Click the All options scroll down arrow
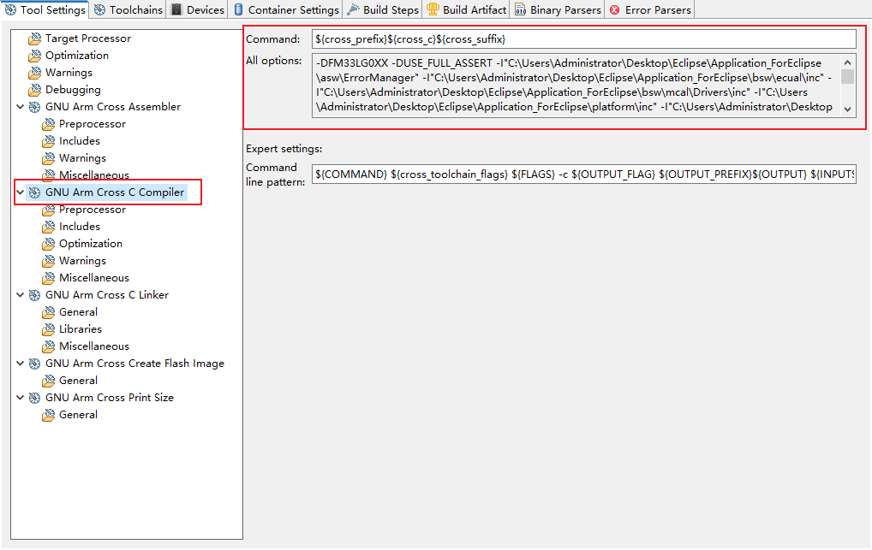Viewport: 872px width, 550px height. (x=847, y=109)
